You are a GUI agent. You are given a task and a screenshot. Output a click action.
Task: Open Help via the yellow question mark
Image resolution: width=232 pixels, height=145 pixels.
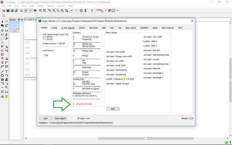click(x=92, y=10)
